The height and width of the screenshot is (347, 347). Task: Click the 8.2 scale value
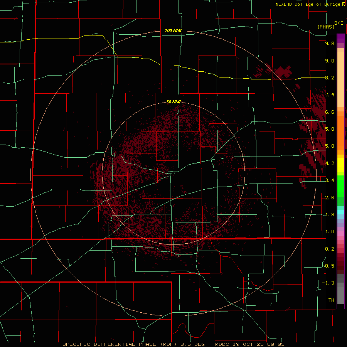click(x=330, y=77)
